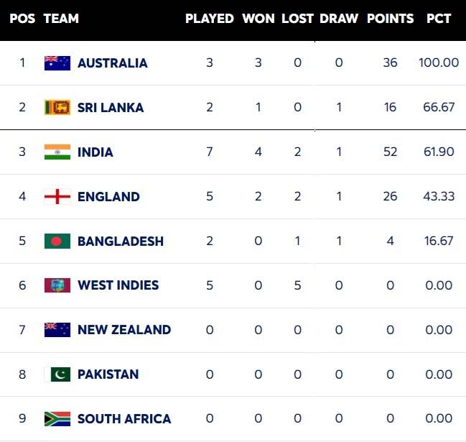This screenshot has width=466, height=442.
Task: Click the Sri Lanka flag icon
Action: point(57,108)
